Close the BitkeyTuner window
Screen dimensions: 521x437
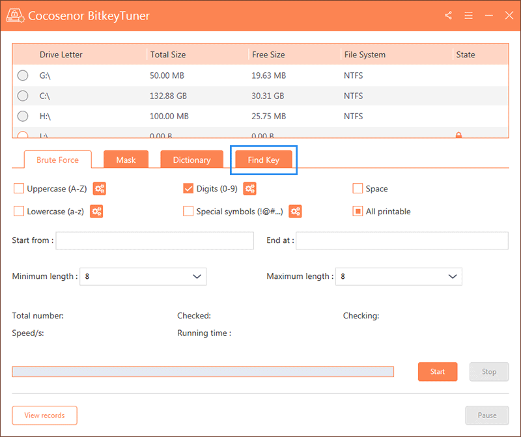509,15
